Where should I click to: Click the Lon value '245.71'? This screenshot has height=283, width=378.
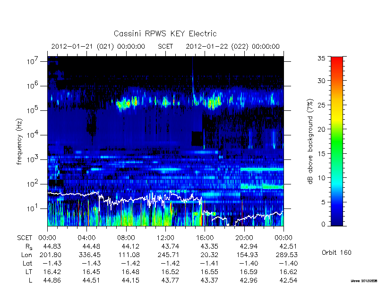pyautogui.click(x=168, y=255)
